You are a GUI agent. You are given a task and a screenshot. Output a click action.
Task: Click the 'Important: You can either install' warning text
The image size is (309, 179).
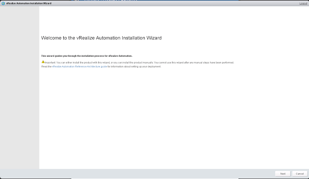(x=140, y=63)
